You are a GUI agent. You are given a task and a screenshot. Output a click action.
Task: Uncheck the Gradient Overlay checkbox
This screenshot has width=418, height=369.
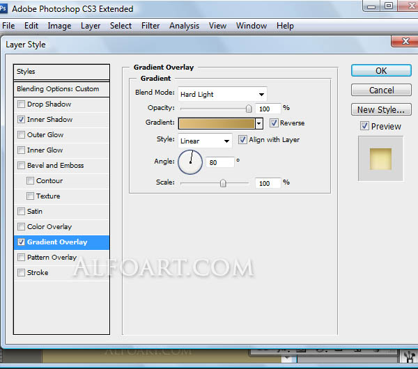21,242
